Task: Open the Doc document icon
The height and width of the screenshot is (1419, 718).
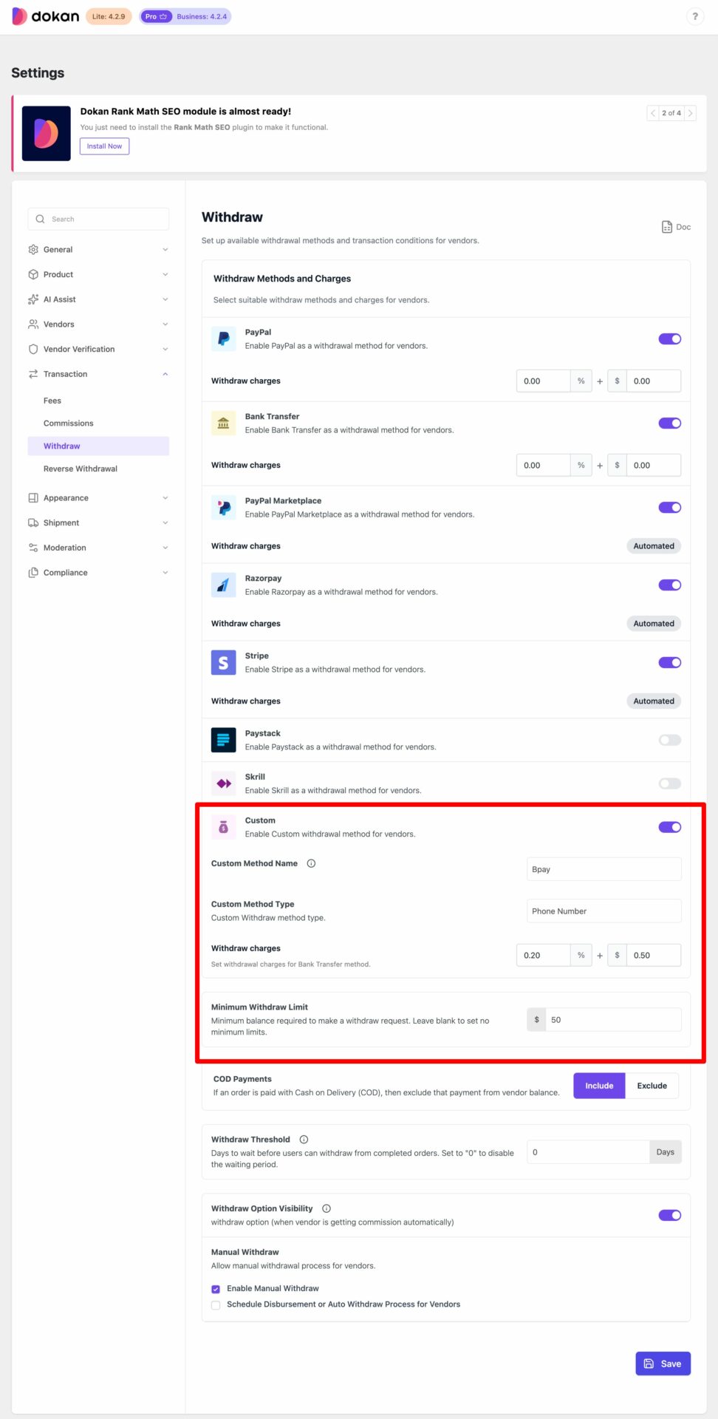Action: (667, 227)
